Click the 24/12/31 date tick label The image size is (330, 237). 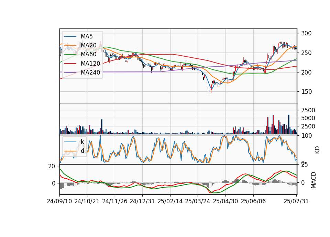(142, 201)
